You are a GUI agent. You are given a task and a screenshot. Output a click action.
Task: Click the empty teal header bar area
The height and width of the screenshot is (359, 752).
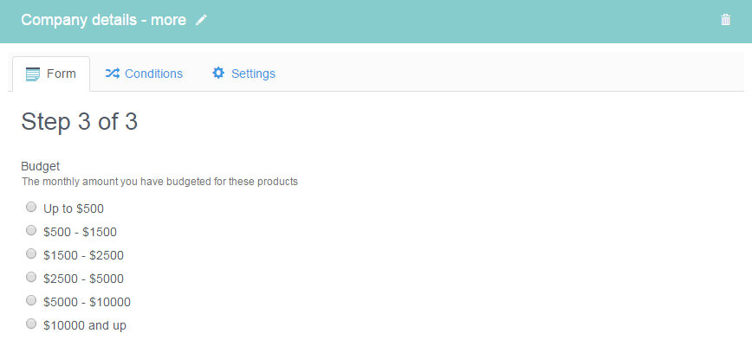pyautogui.click(x=460, y=21)
